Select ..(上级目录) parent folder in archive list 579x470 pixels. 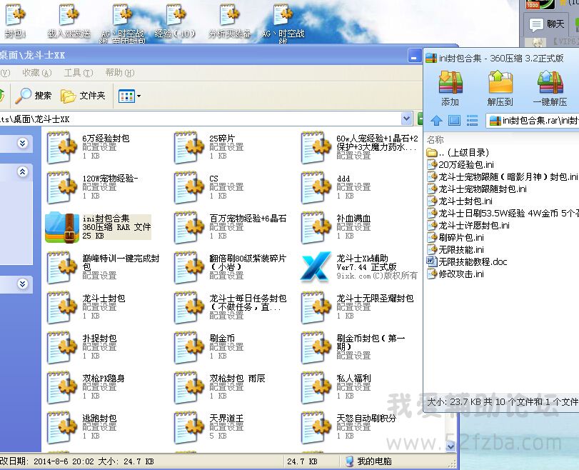(458, 153)
